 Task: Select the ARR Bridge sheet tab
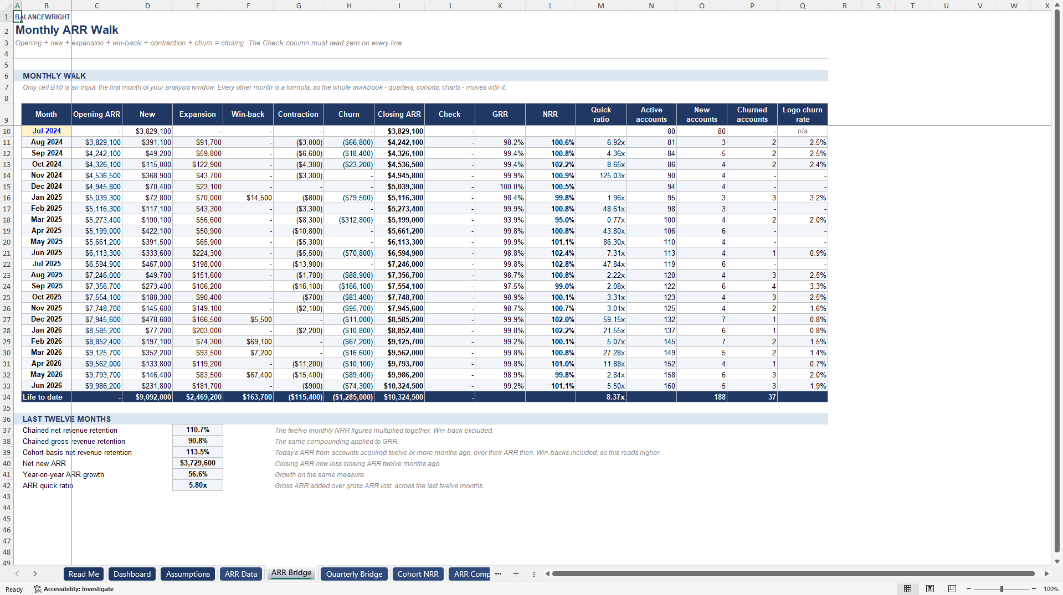click(x=291, y=573)
